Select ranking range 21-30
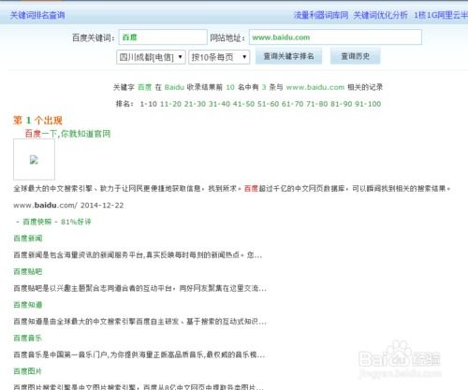The height and width of the screenshot is (390, 468). coord(195,104)
